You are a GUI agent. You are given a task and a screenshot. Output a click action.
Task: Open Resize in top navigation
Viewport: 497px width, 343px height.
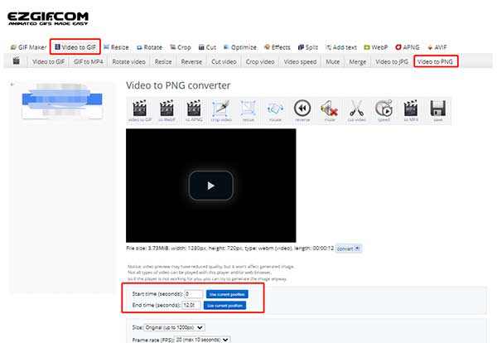(x=116, y=47)
